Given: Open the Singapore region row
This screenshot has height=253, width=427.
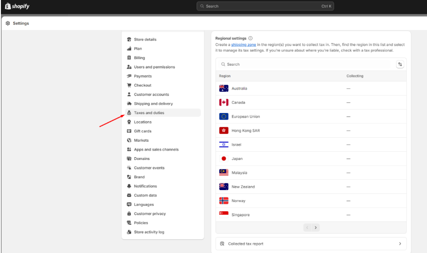Looking at the screenshot, I should click(x=311, y=215).
